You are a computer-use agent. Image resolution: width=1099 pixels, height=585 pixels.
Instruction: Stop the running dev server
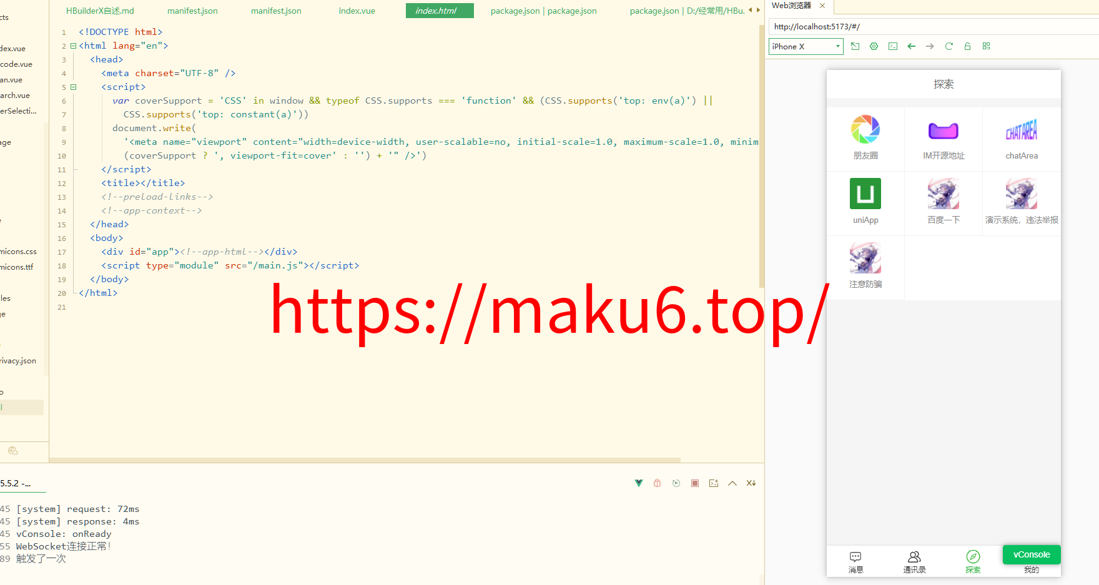pos(695,483)
